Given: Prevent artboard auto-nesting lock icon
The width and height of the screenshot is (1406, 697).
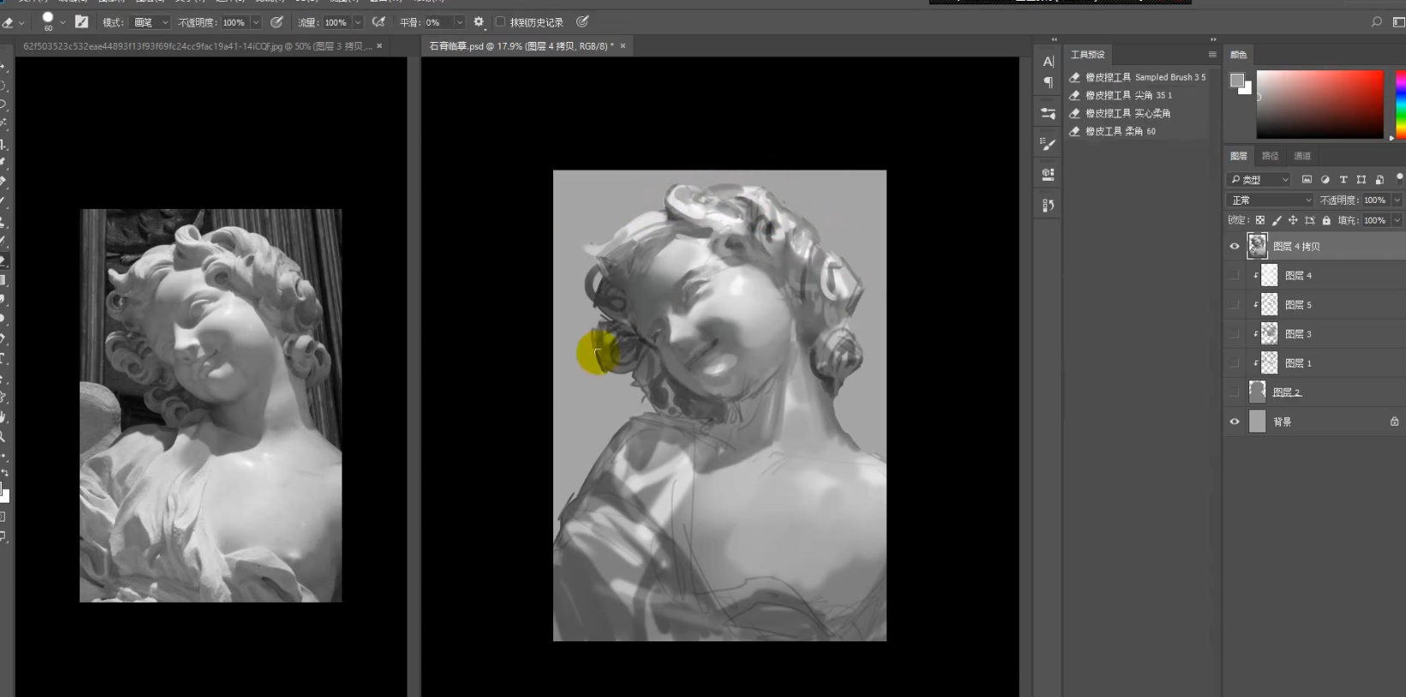Looking at the screenshot, I should click(1310, 220).
